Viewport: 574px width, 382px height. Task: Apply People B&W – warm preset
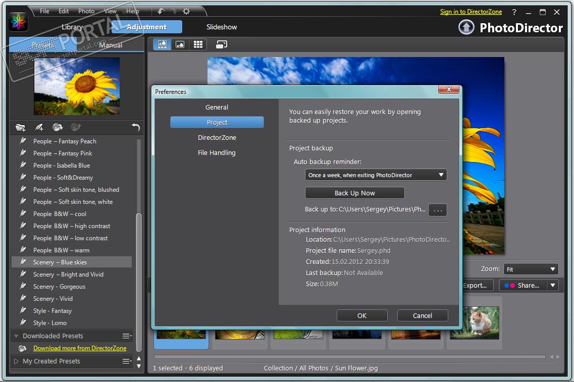pos(72,250)
